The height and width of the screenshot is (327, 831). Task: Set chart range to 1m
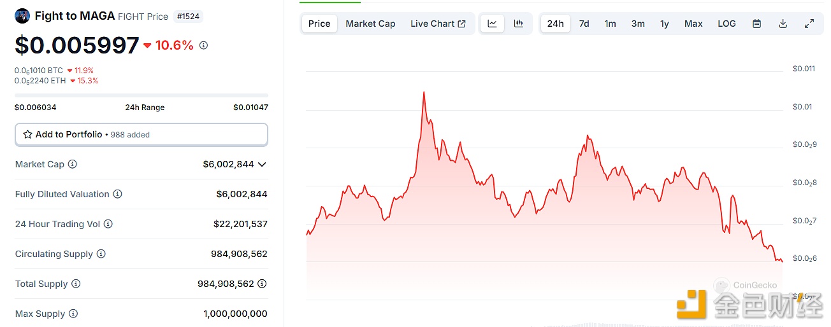coord(611,24)
